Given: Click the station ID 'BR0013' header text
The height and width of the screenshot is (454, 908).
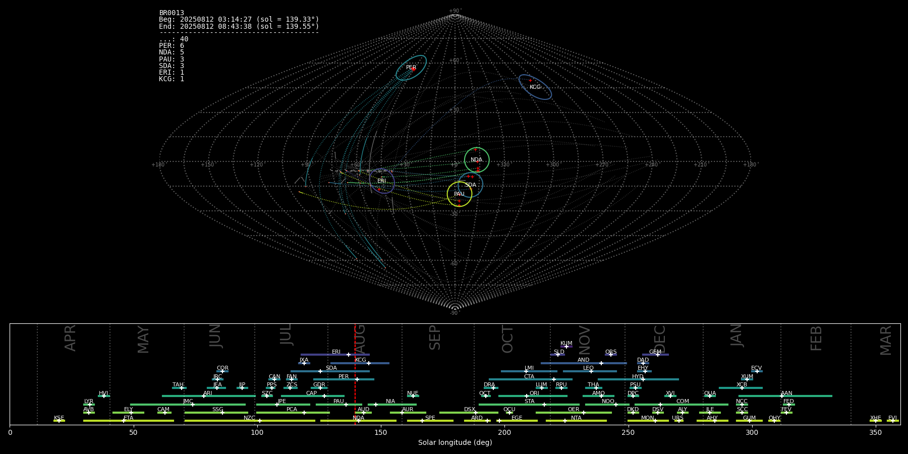Looking at the screenshot, I should coord(172,13).
